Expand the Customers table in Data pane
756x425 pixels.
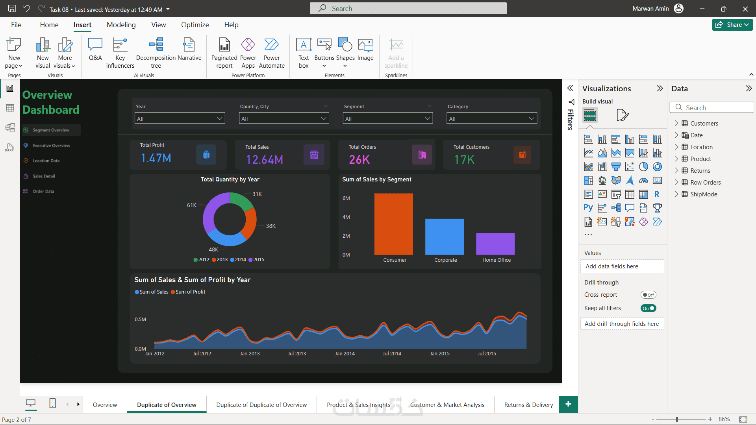tap(676, 123)
